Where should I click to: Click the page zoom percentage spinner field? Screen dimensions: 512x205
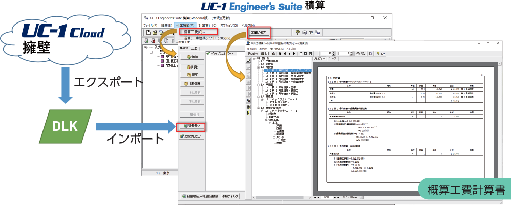(327, 54)
